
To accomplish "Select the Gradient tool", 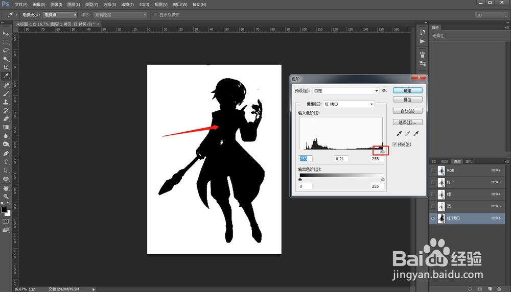I will click(x=6, y=127).
